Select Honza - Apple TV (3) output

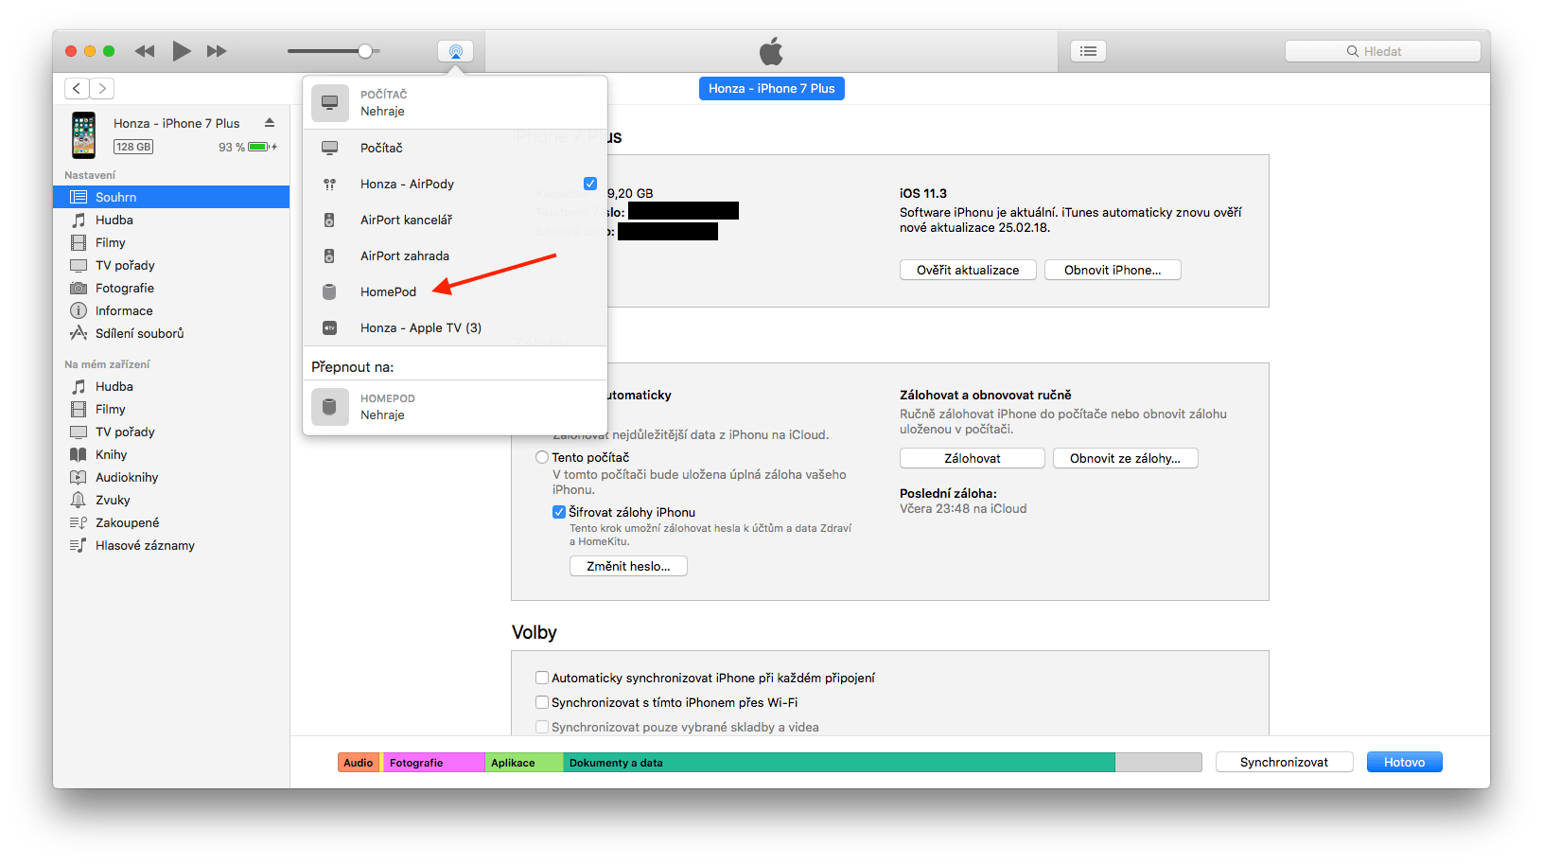coord(455,327)
